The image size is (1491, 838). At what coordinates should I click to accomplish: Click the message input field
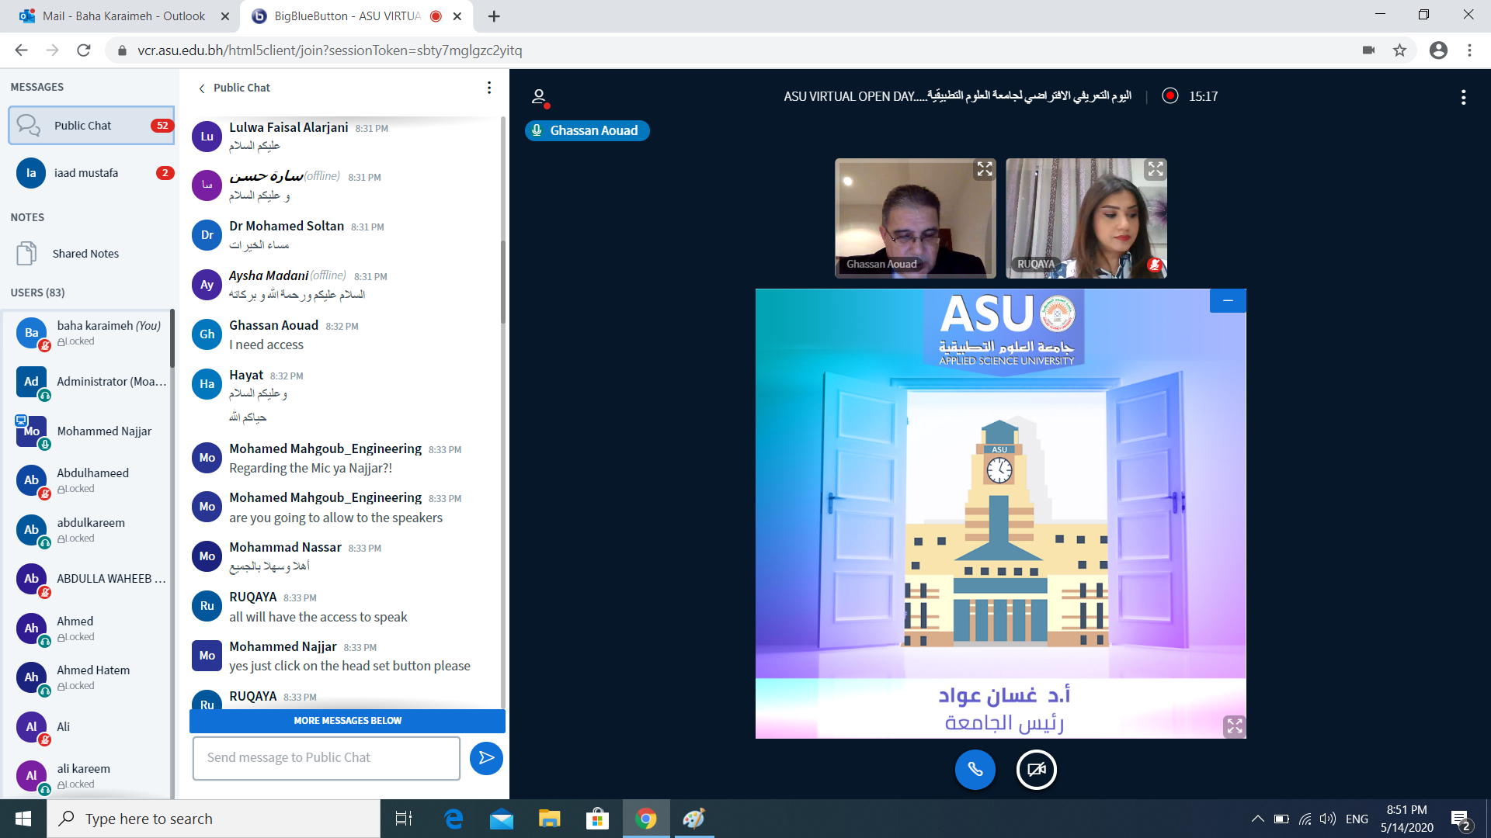click(326, 758)
